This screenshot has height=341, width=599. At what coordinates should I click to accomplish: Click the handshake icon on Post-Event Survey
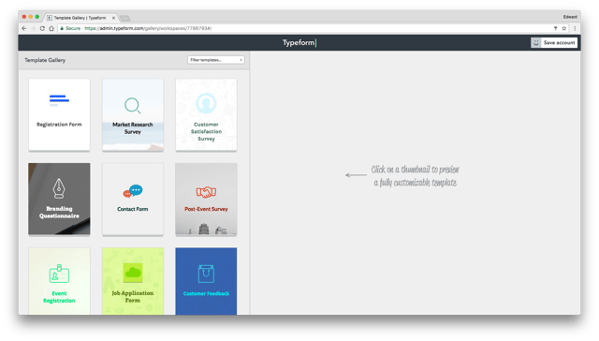coord(206,191)
